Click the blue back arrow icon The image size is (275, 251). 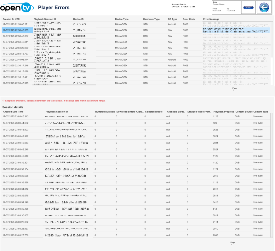coord(265,8)
